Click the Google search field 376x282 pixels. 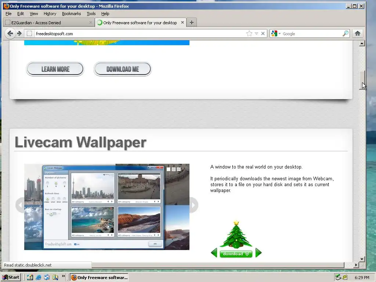coord(312,33)
